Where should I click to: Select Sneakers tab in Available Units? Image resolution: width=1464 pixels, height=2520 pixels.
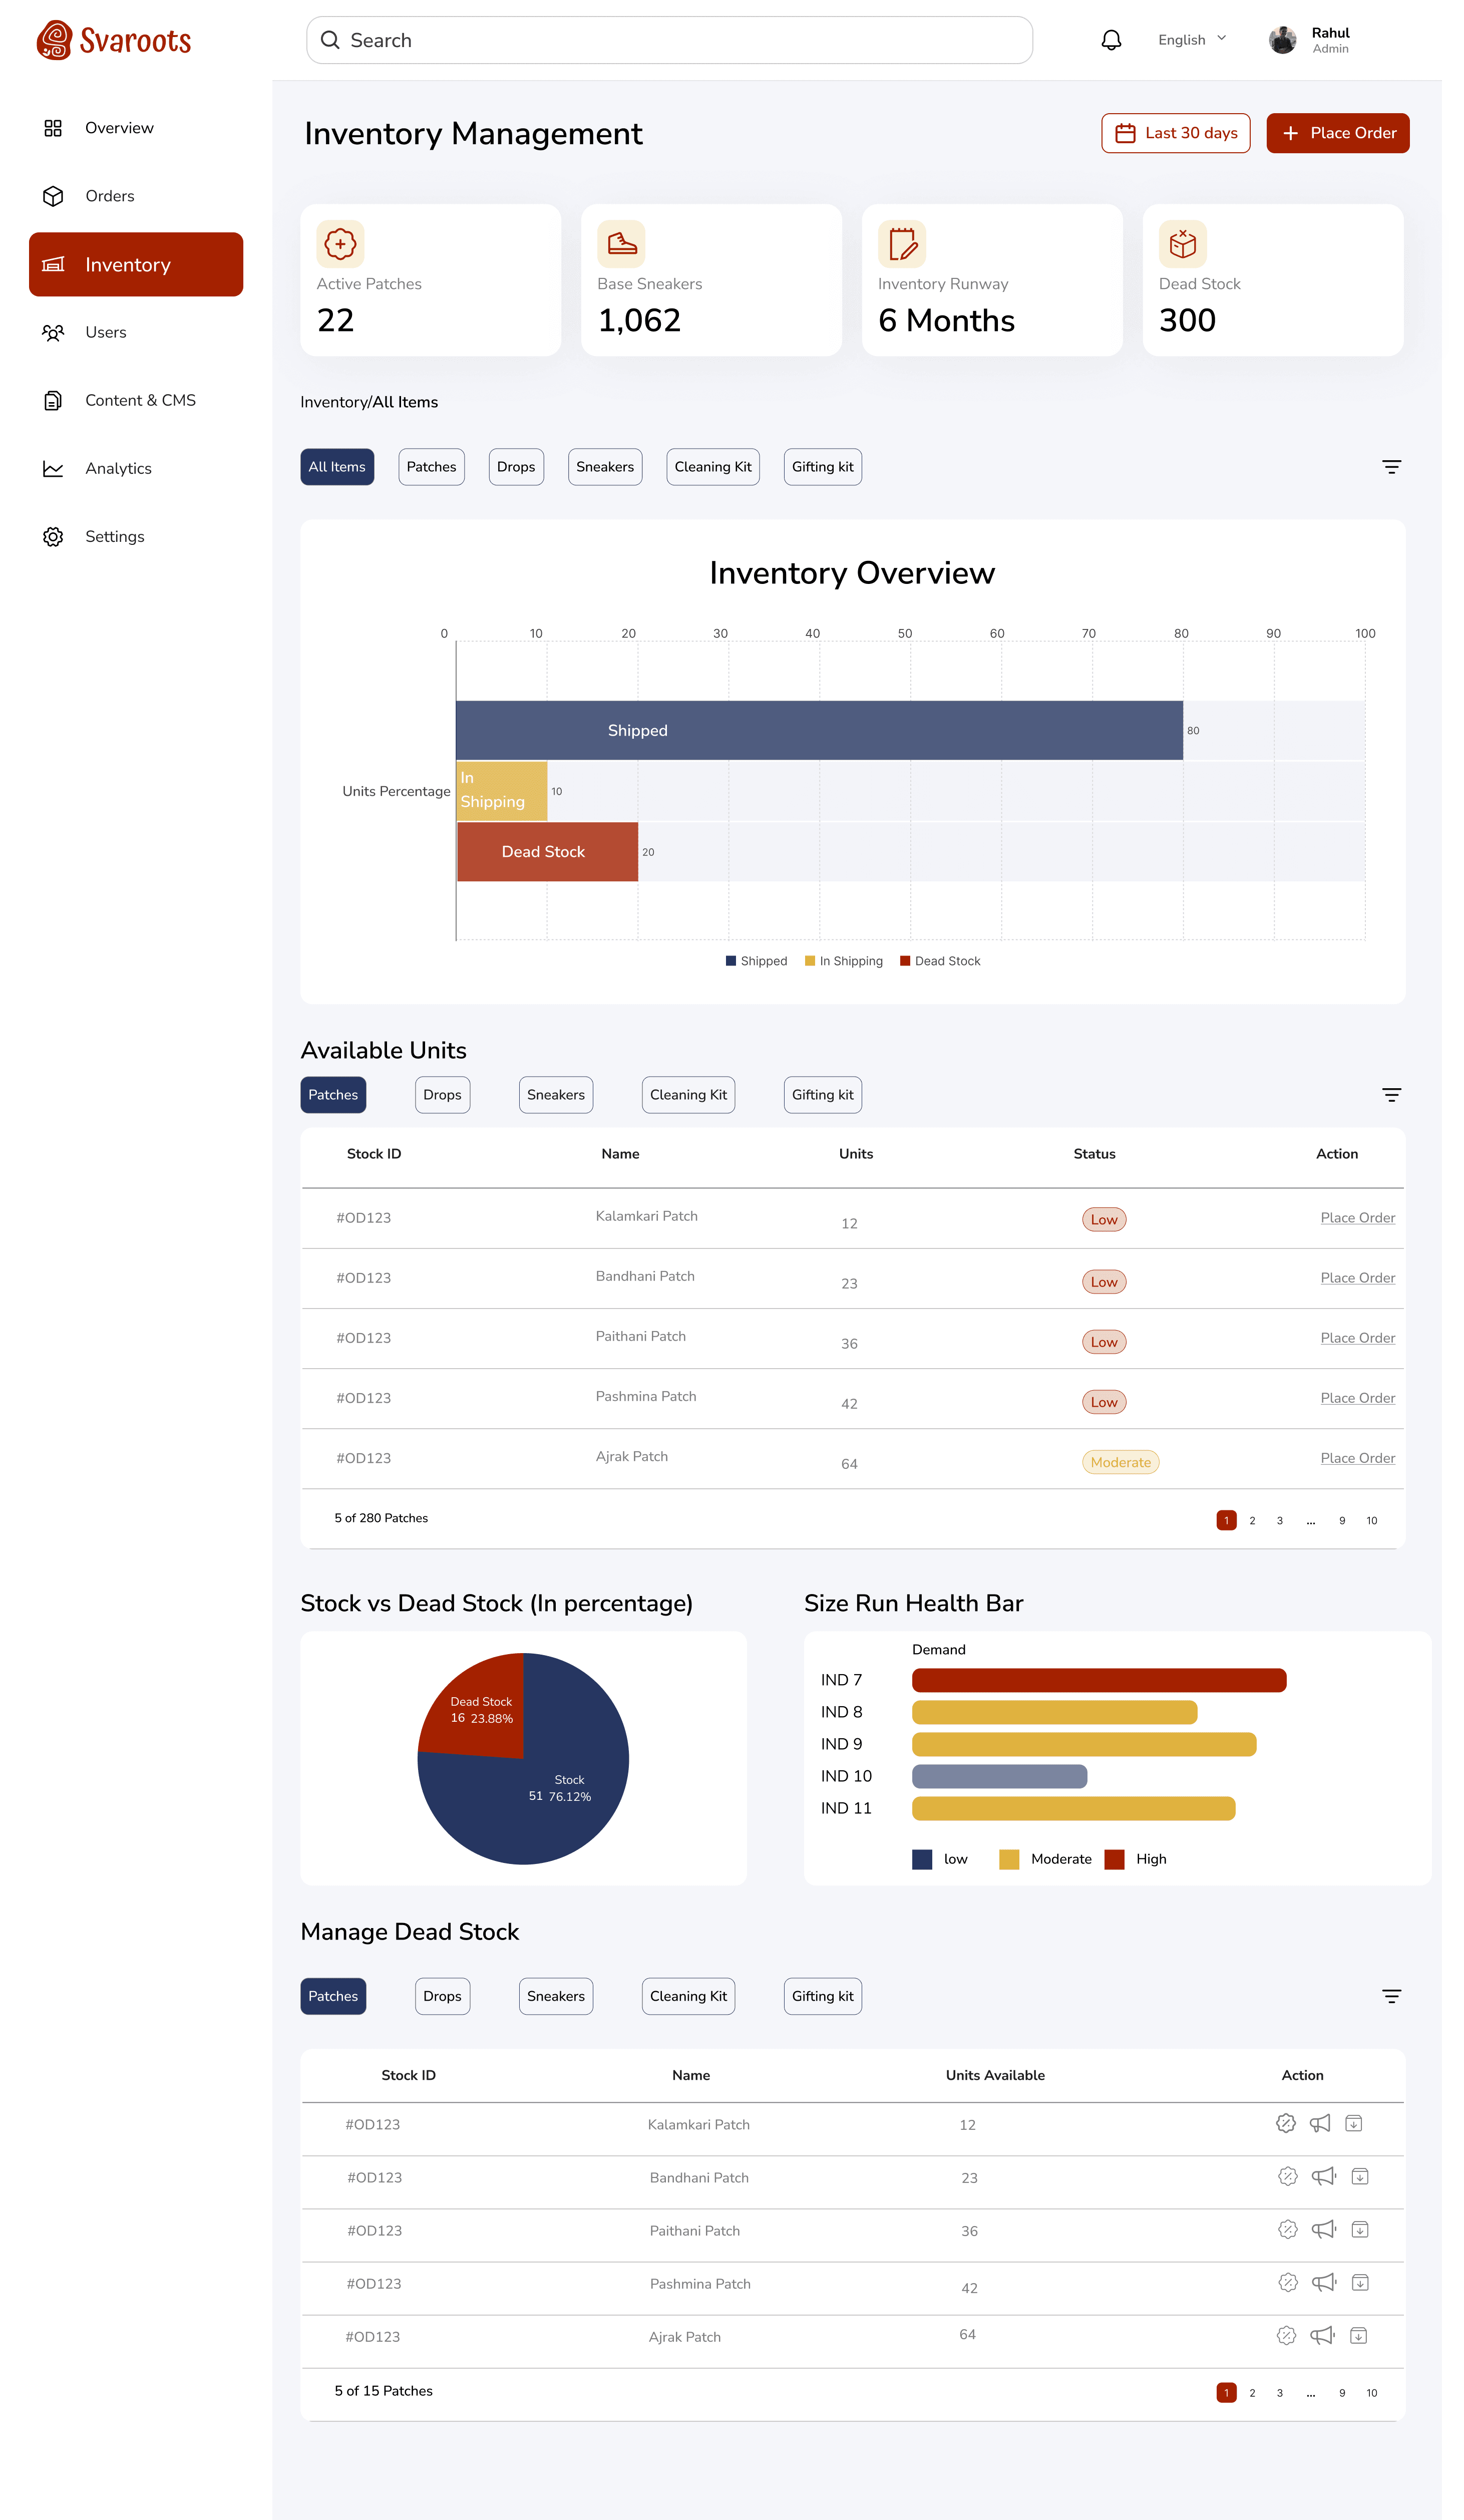pos(555,1095)
